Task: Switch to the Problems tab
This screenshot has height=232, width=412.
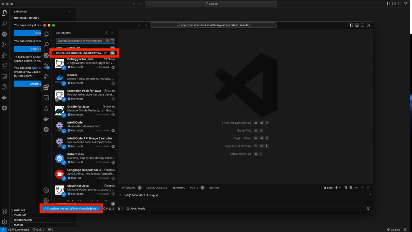Action: pyautogui.click(x=132, y=188)
